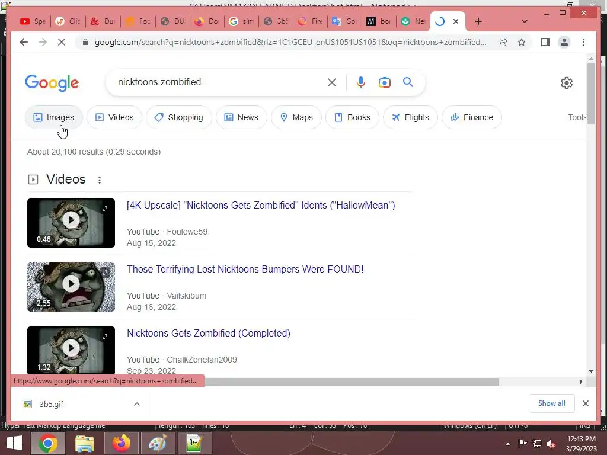Filter results by News
The width and height of the screenshot is (607, 455).
[241, 117]
